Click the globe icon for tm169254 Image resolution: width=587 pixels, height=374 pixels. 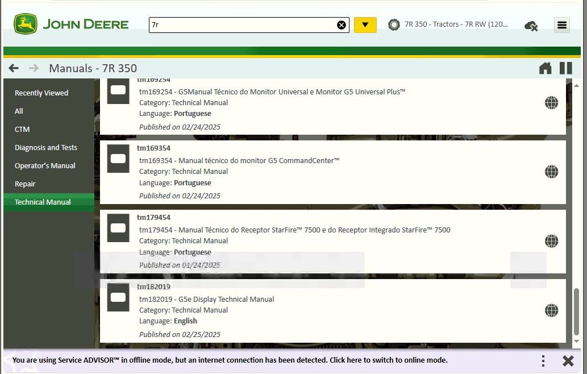pyautogui.click(x=551, y=102)
